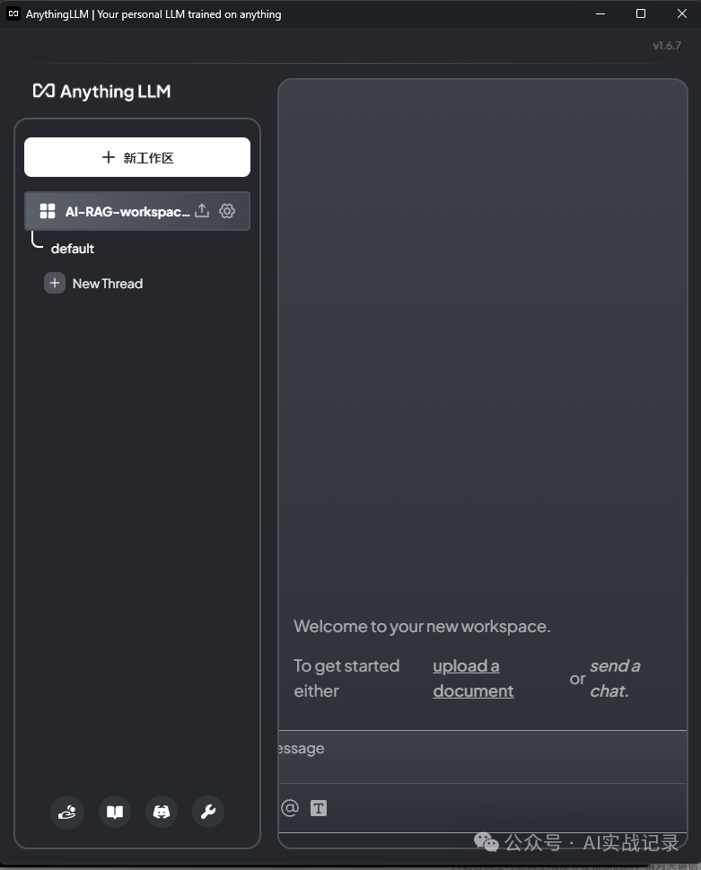This screenshot has width=701, height=870.
Task: Click the hand-holding support icon in sidebar footer
Action: 67,812
